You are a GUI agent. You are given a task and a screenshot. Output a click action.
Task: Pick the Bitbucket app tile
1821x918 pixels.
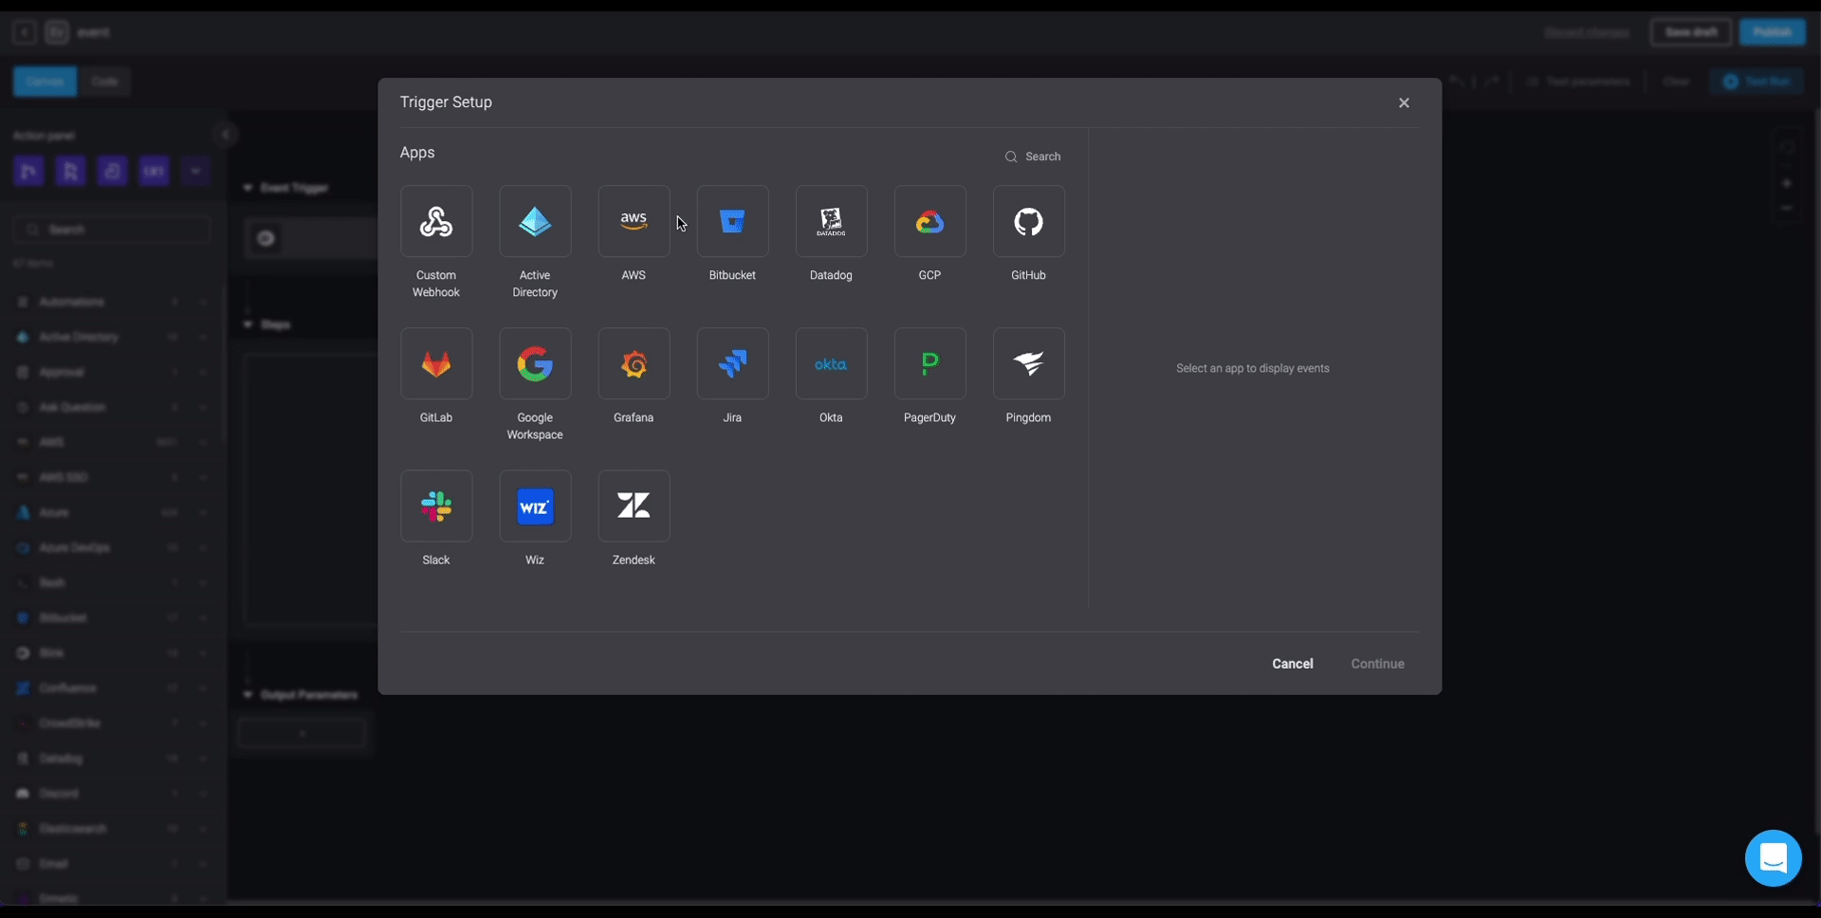(732, 222)
